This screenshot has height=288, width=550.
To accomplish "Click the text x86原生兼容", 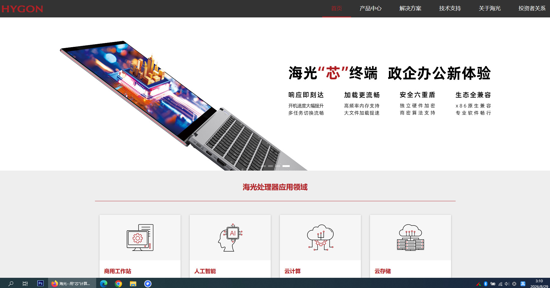I will (473, 106).
